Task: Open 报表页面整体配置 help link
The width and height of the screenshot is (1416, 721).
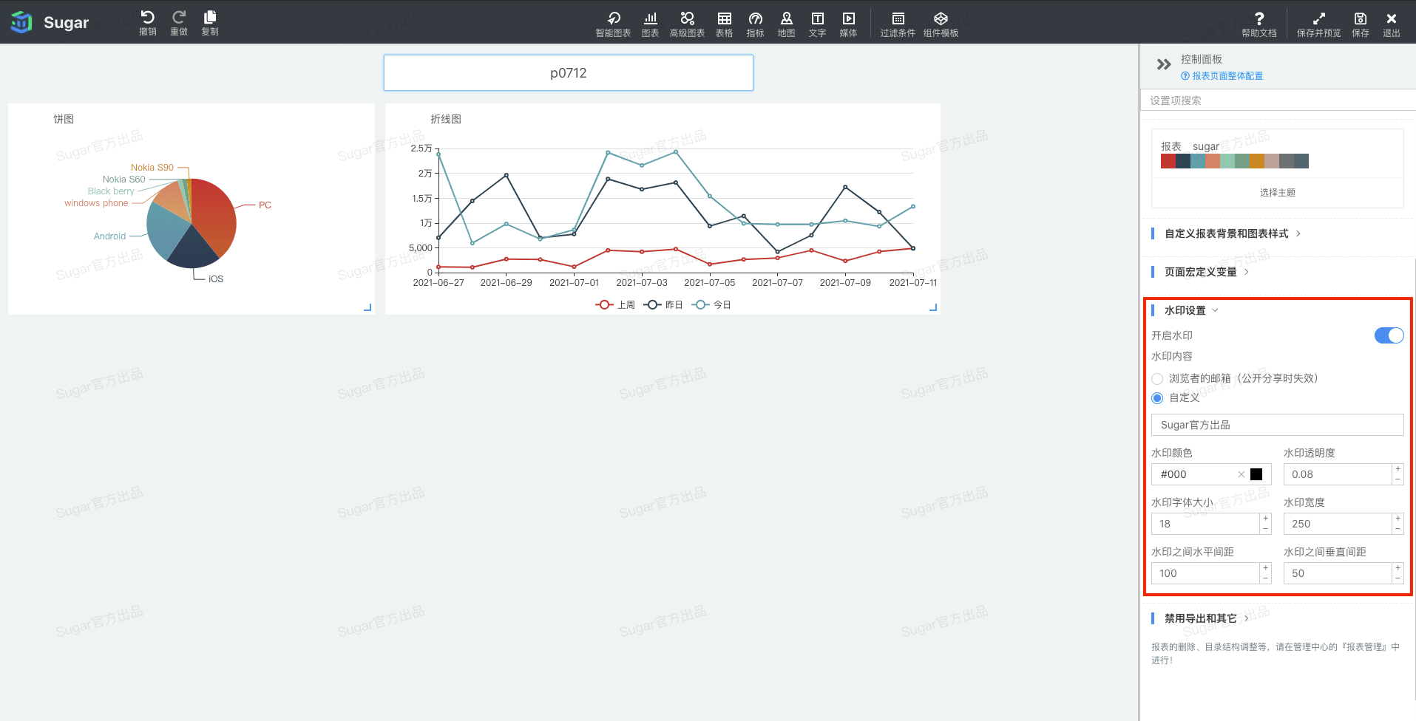Action: point(1222,76)
